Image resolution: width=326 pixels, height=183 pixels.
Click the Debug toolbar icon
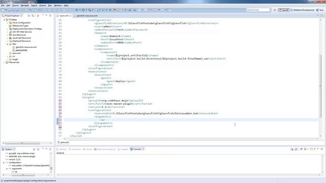77,10
